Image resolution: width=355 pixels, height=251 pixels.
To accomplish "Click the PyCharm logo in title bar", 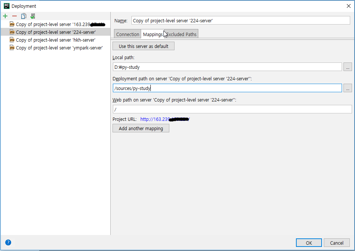I will click(7, 6).
